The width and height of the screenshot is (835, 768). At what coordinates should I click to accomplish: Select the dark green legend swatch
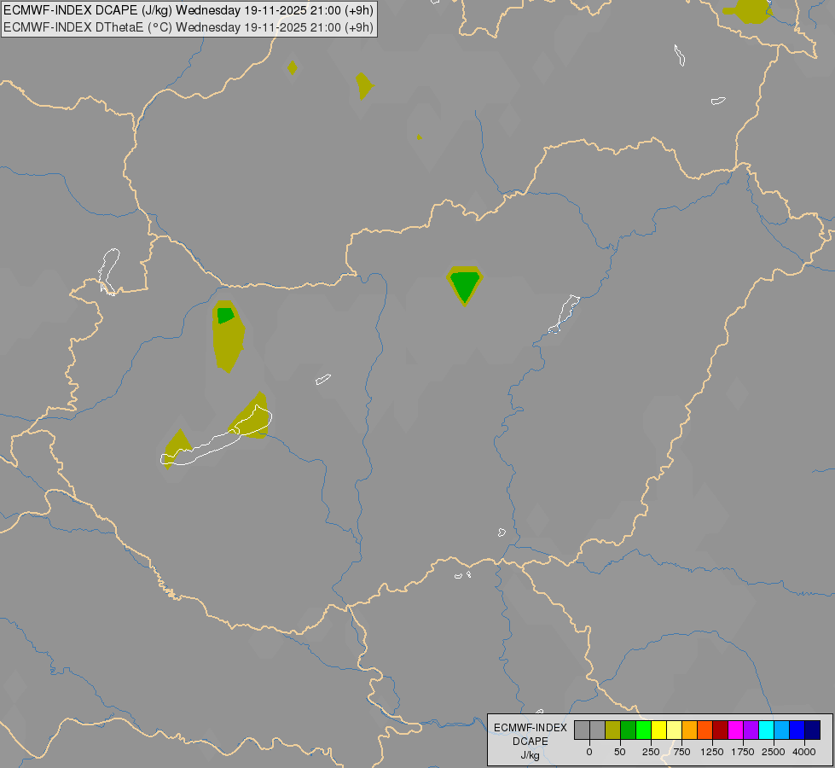(629, 730)
